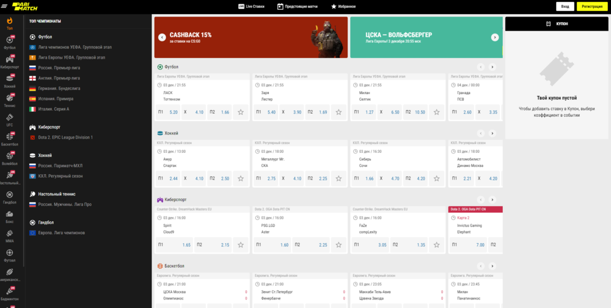
Task: Open the MMA section in the sidebar
Action: [9, 235]
